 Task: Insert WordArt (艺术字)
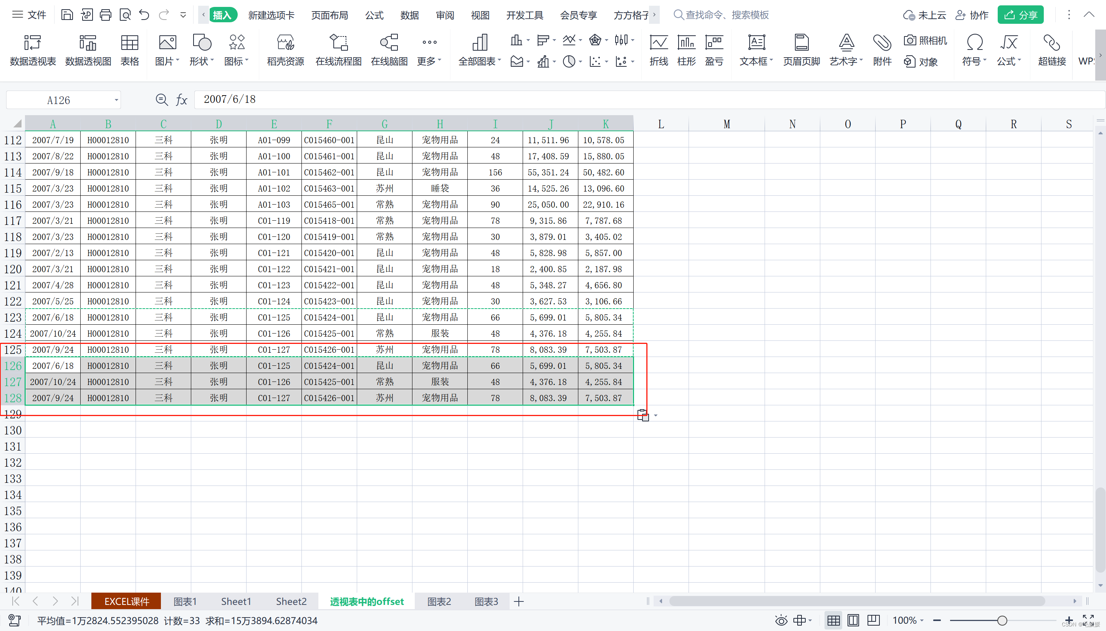(x=846, y=50)
